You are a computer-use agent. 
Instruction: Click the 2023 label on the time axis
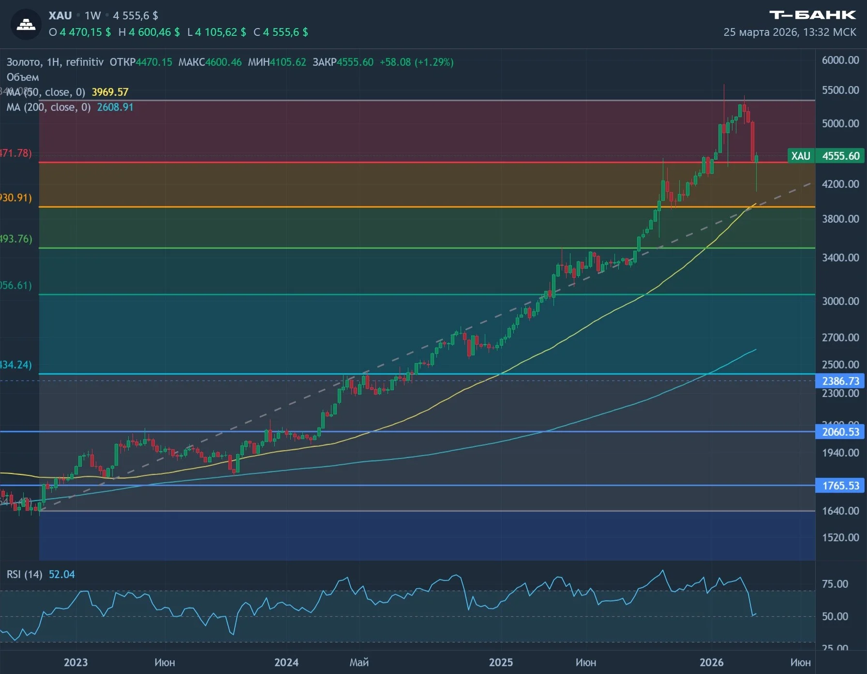click(76, 662)
